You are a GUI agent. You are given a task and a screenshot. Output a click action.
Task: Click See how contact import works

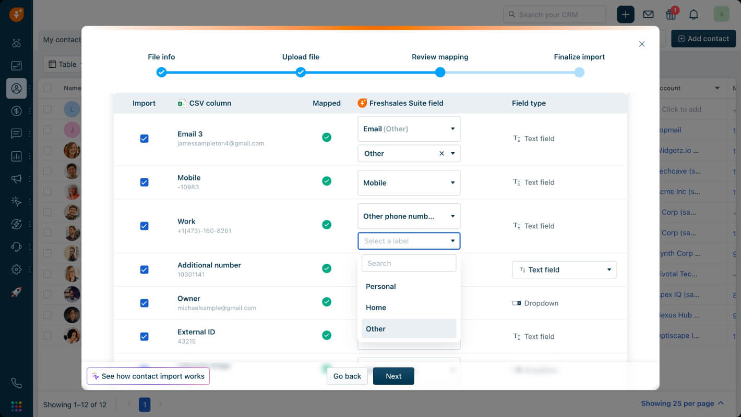tap(148, 376)
